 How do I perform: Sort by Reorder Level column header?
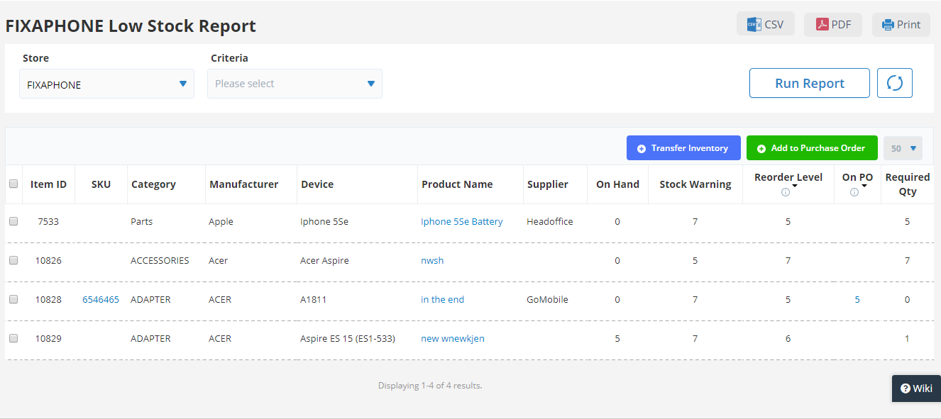tap(788, 177)
